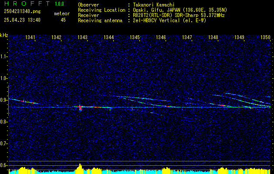Click the meteor count 45
The image size is (274, 174).
63,20
